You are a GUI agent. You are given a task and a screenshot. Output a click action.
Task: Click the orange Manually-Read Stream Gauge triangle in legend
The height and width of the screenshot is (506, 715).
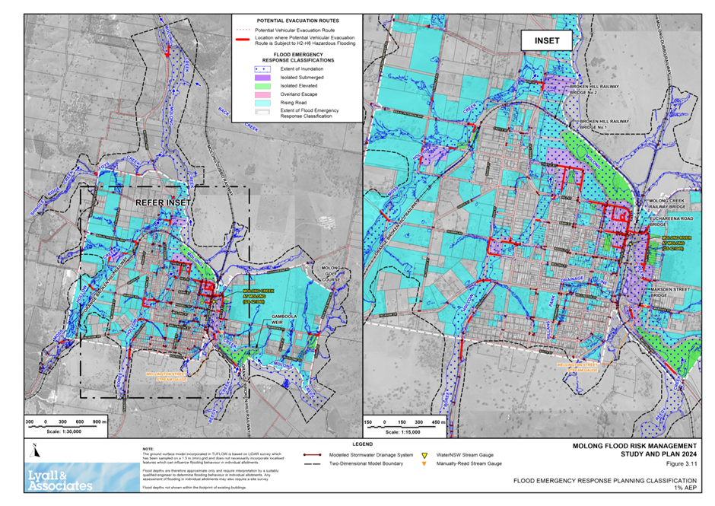(x=424, y=464)
